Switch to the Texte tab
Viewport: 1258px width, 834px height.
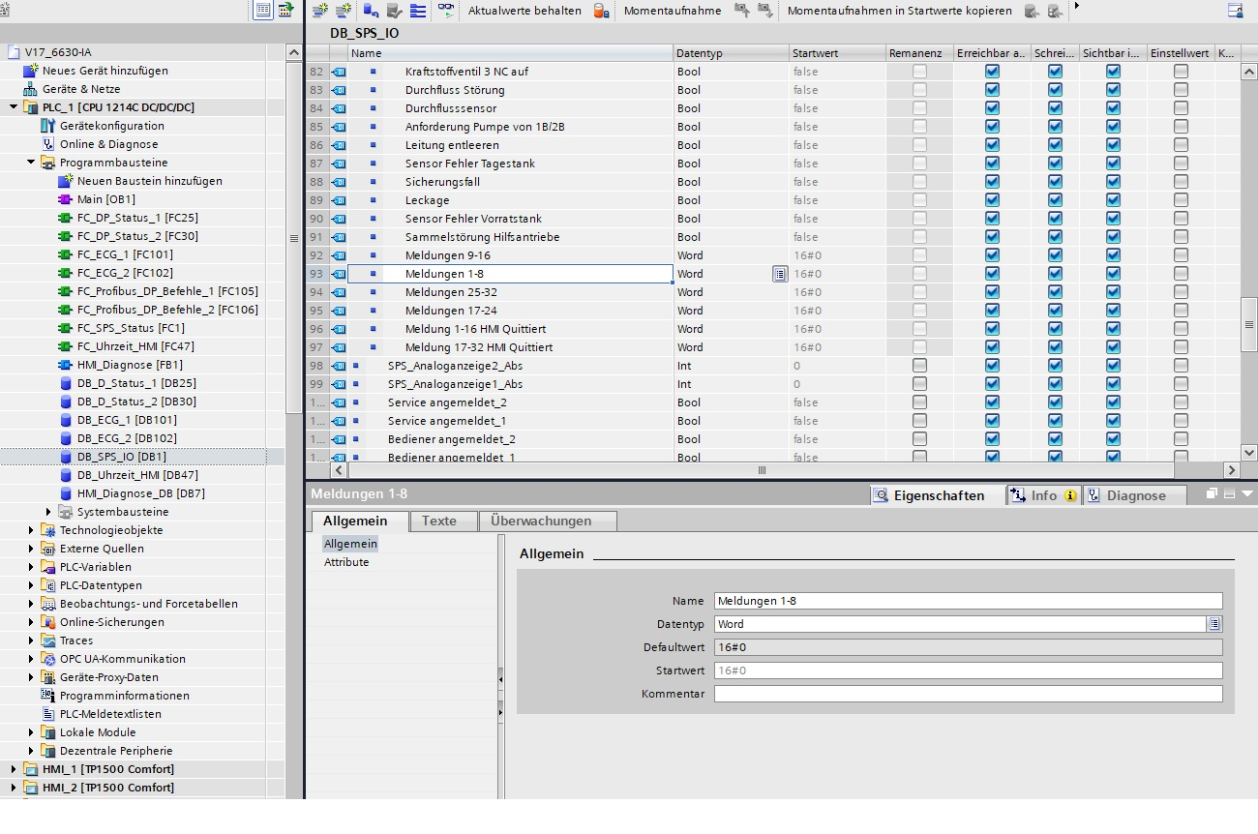pyautogui.click(x=438, y=521)
